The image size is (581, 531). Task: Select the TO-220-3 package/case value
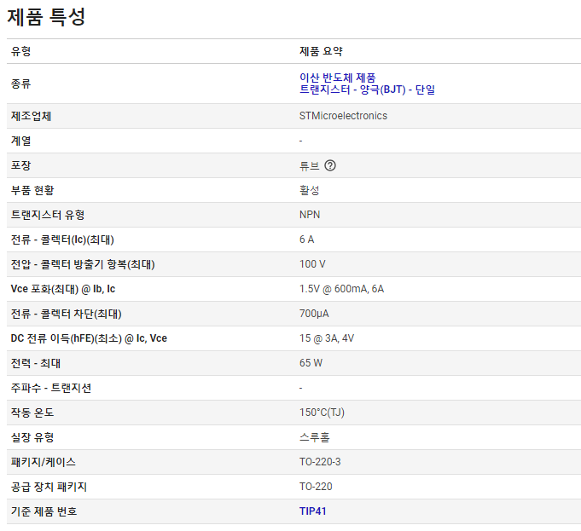point(320,462)
